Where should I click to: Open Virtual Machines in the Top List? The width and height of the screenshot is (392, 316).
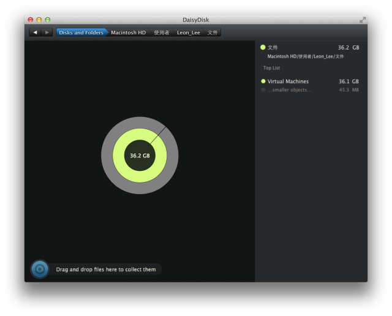click(x=288, y=81)
